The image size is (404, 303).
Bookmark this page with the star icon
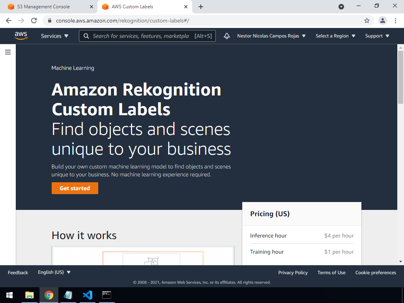coord(367,21)
